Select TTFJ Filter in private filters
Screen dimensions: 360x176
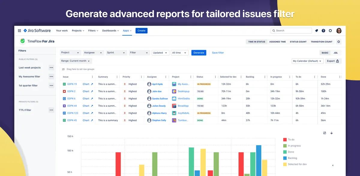click(25, 110)
